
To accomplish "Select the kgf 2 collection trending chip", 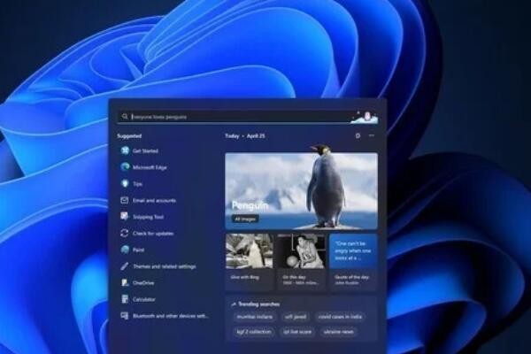I will click(x=254, y=332).
